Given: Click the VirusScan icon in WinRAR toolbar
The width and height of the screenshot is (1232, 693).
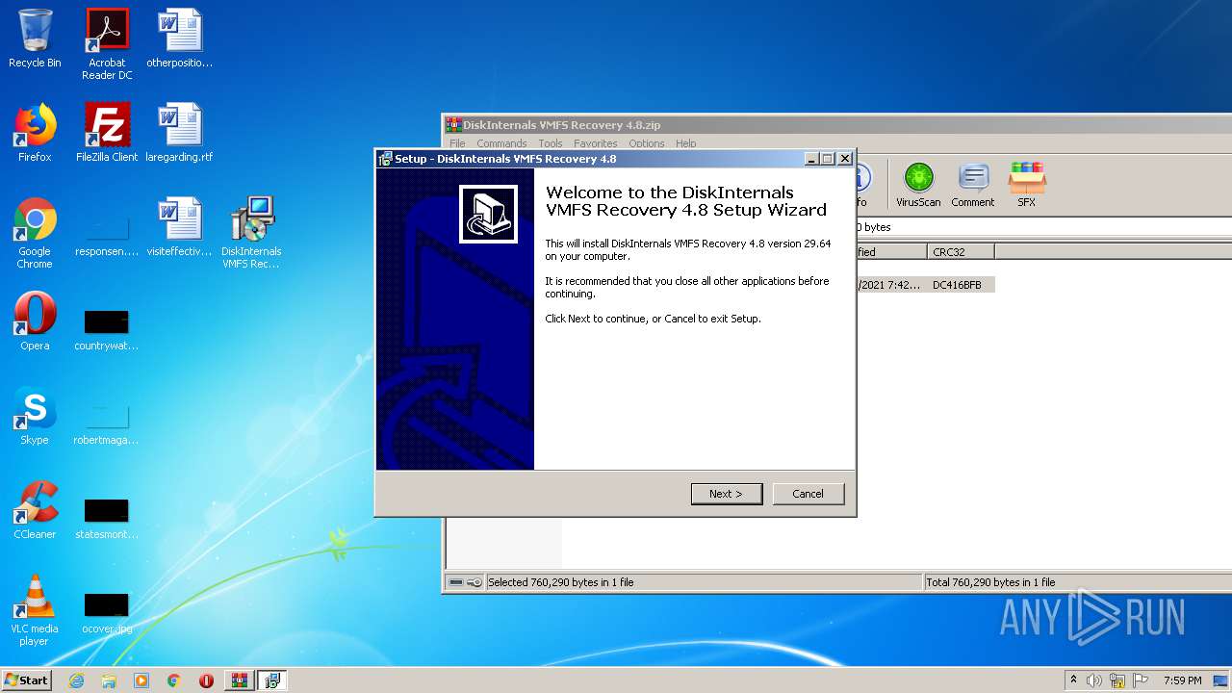Looking at the screenshot, I should tap(918, 185).
